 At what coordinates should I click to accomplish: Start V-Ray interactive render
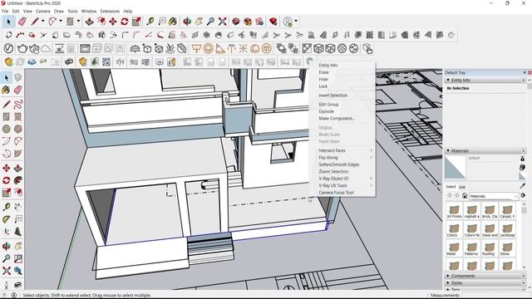click(x=34, y=48)
